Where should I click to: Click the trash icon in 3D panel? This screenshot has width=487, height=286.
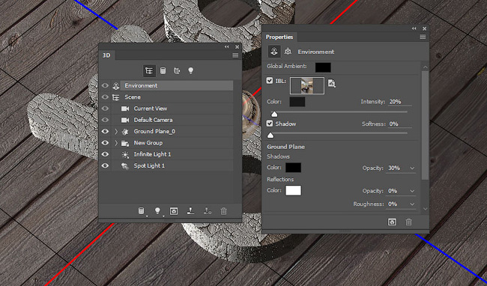tap(223, 211)
